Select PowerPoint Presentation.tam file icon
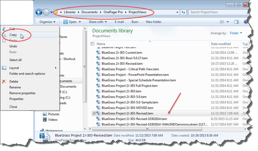Screen dimensions: 258x151 (x=98, y=75)
